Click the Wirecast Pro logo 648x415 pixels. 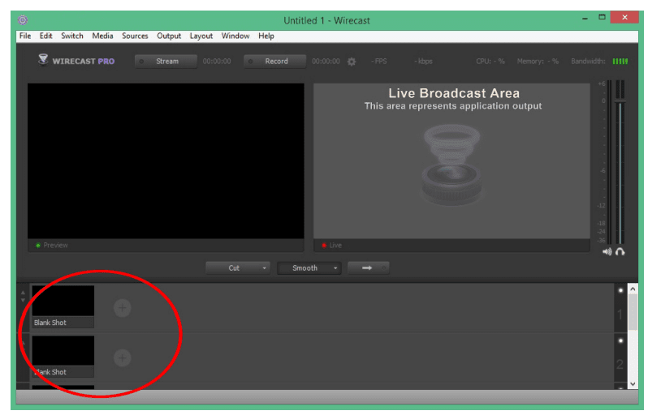(x=76, y=61)
